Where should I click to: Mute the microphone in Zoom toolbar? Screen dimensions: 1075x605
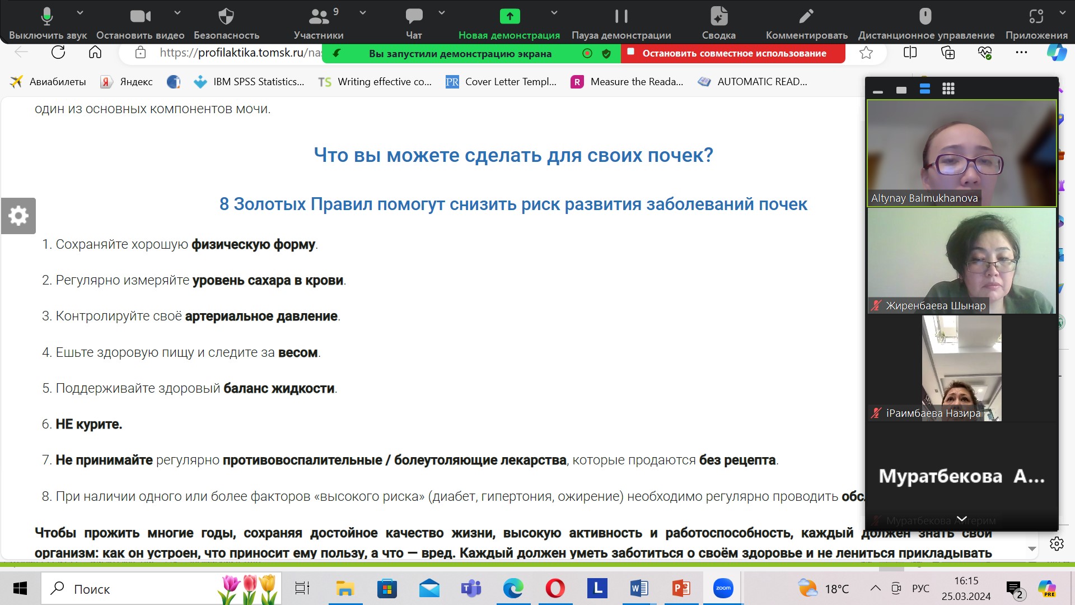[x=48, y=22]
